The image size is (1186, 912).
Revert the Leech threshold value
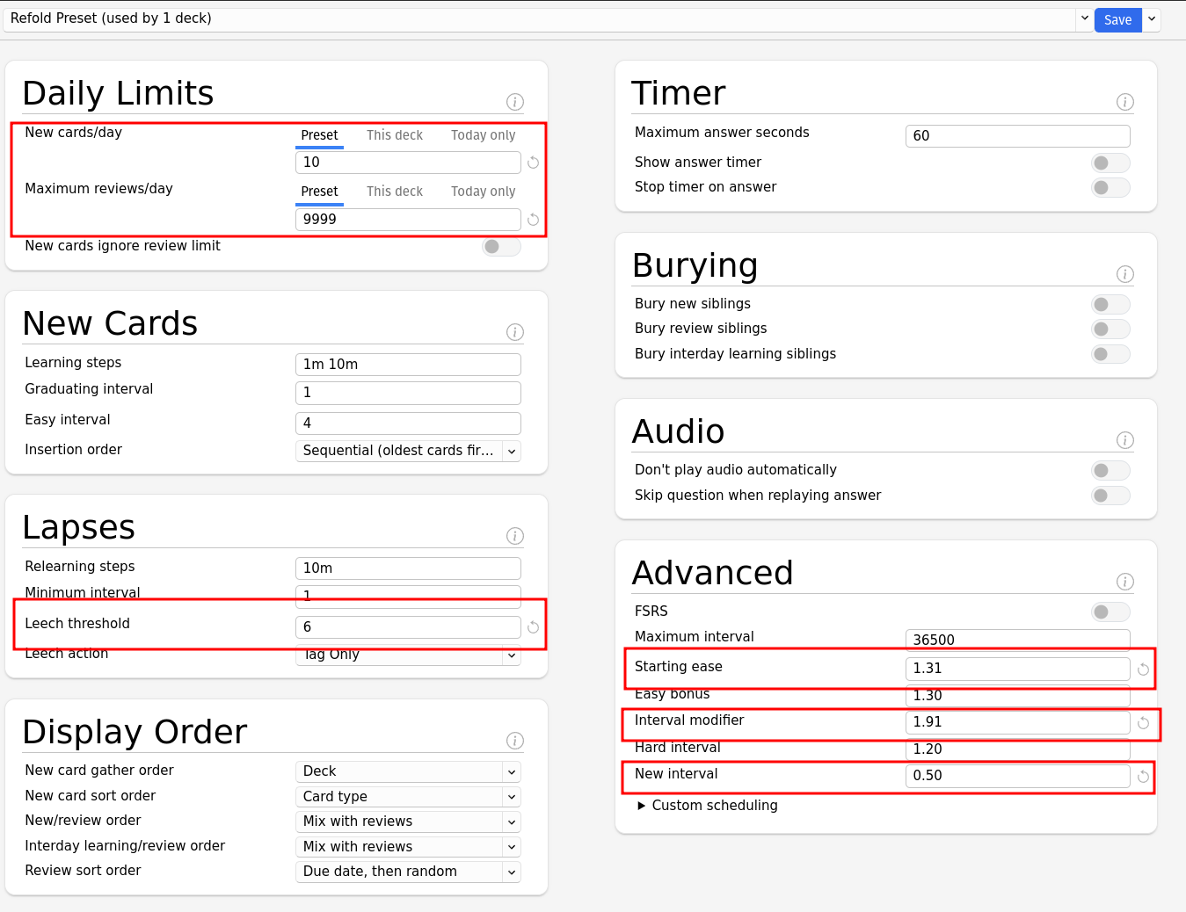coord(534,626)
